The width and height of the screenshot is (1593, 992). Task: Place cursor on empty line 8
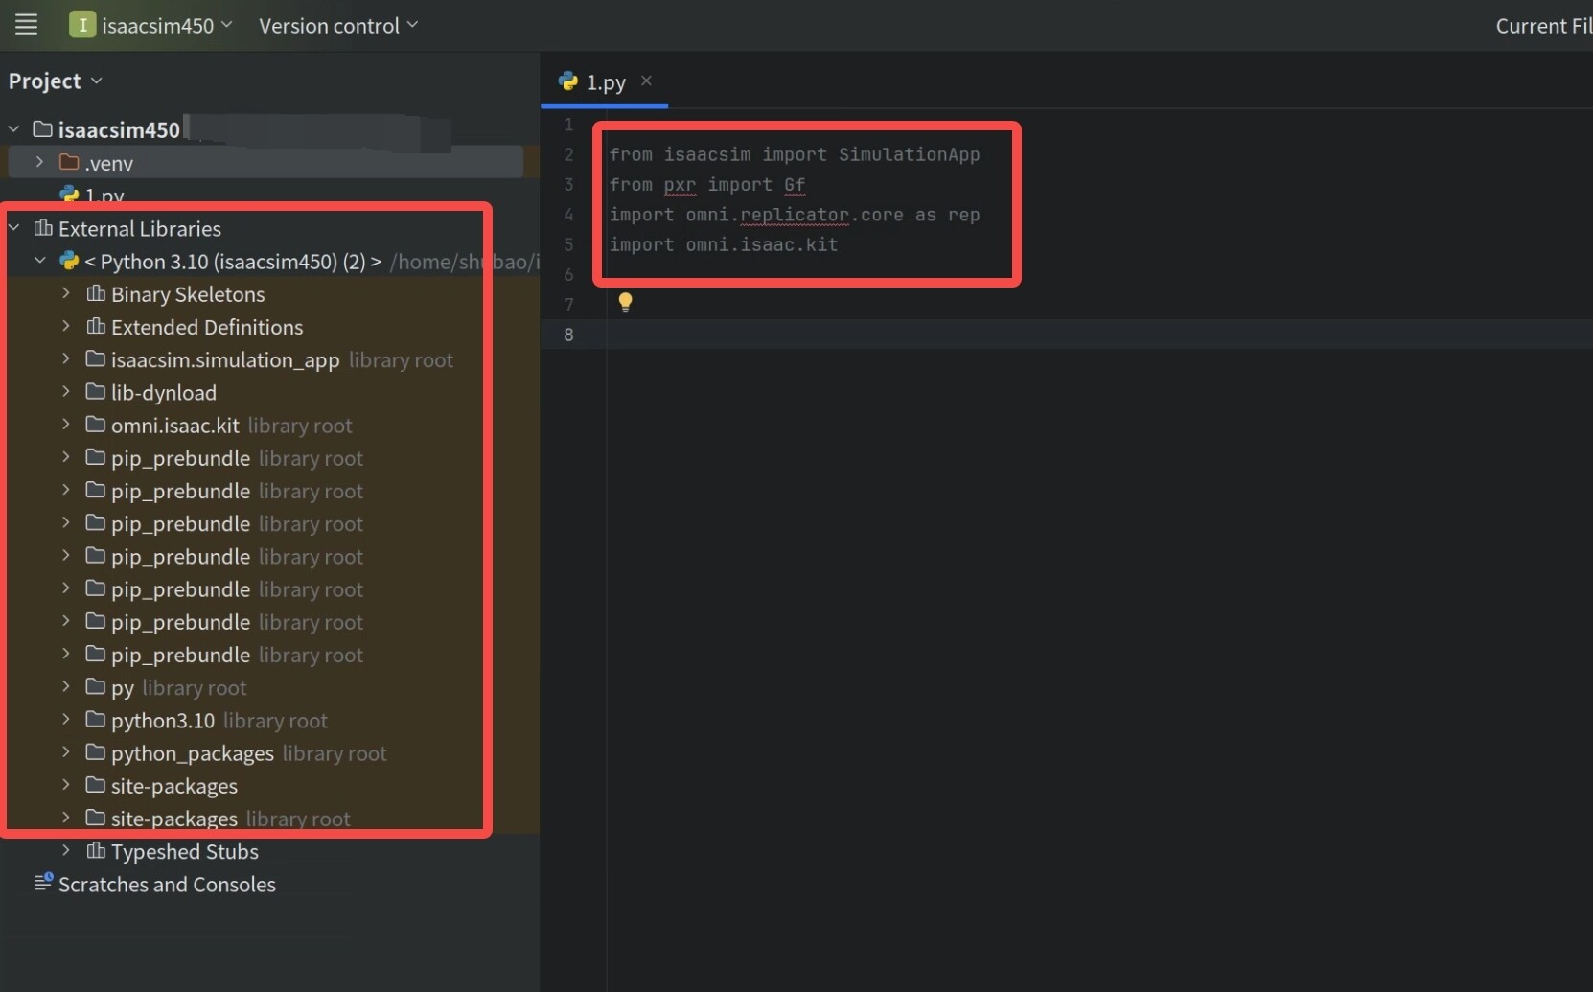1098,335
